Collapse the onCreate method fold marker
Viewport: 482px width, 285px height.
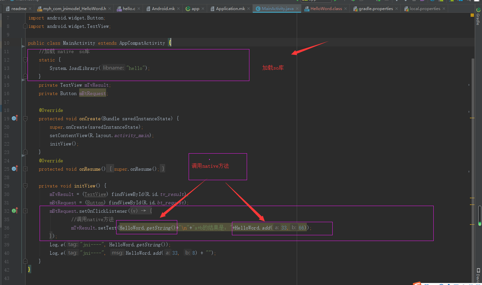pos(25,118)
